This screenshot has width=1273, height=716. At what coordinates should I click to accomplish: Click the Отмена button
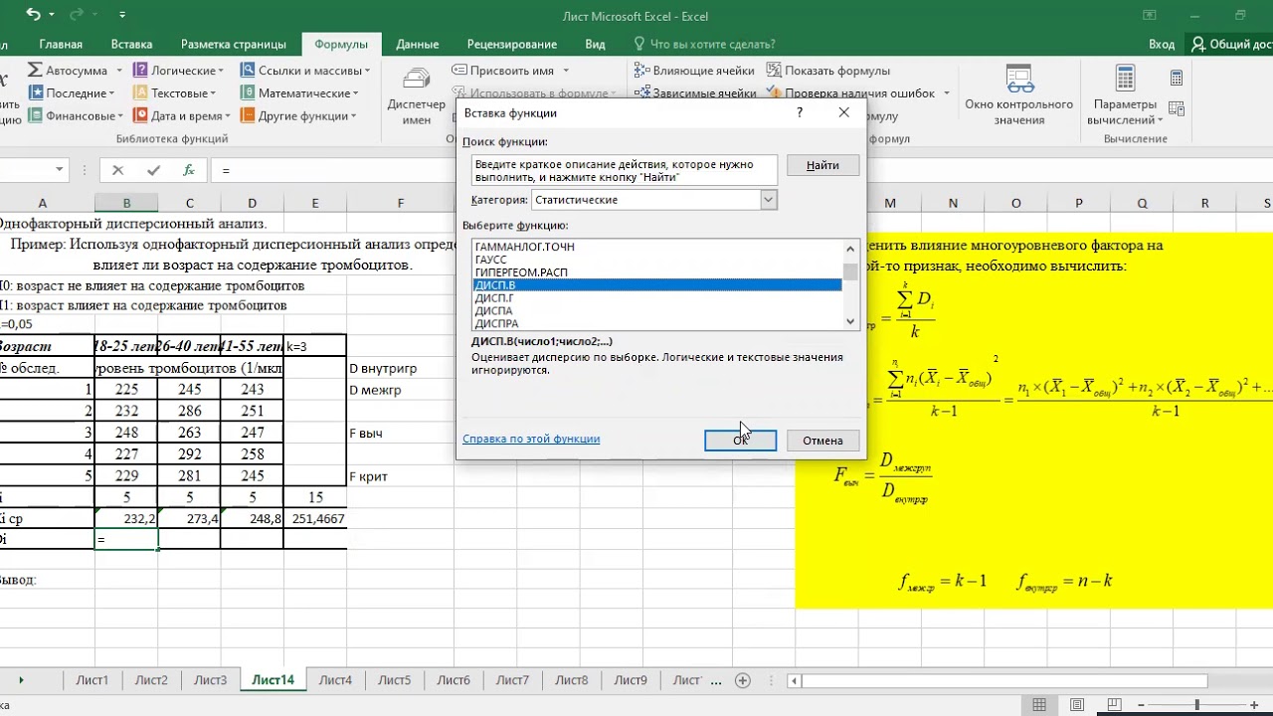(x=822, y=440)
